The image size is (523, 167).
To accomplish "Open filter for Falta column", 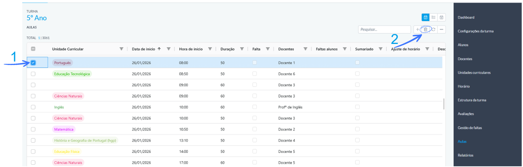I will (268, 49).
